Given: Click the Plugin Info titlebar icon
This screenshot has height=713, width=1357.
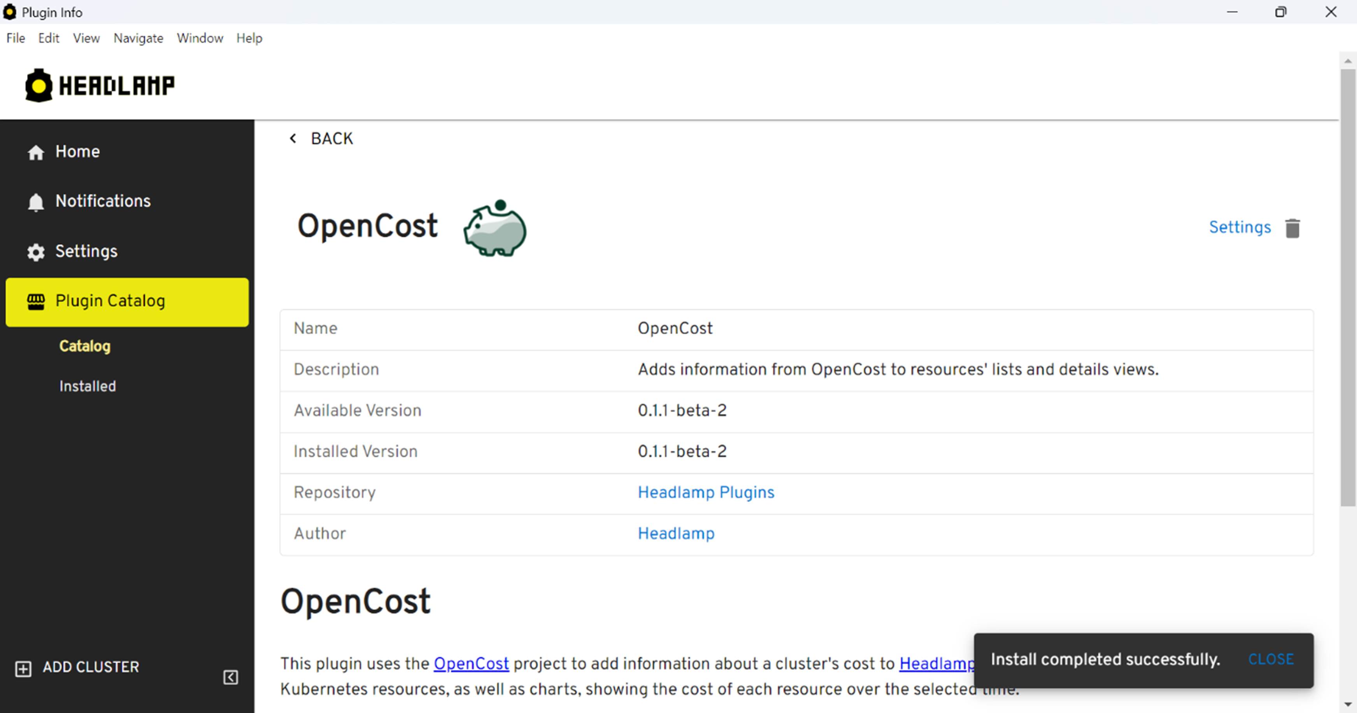Looking at the screenshot, I should (9, 12).
